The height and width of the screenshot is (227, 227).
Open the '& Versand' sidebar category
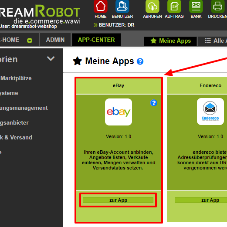[16, 137]
